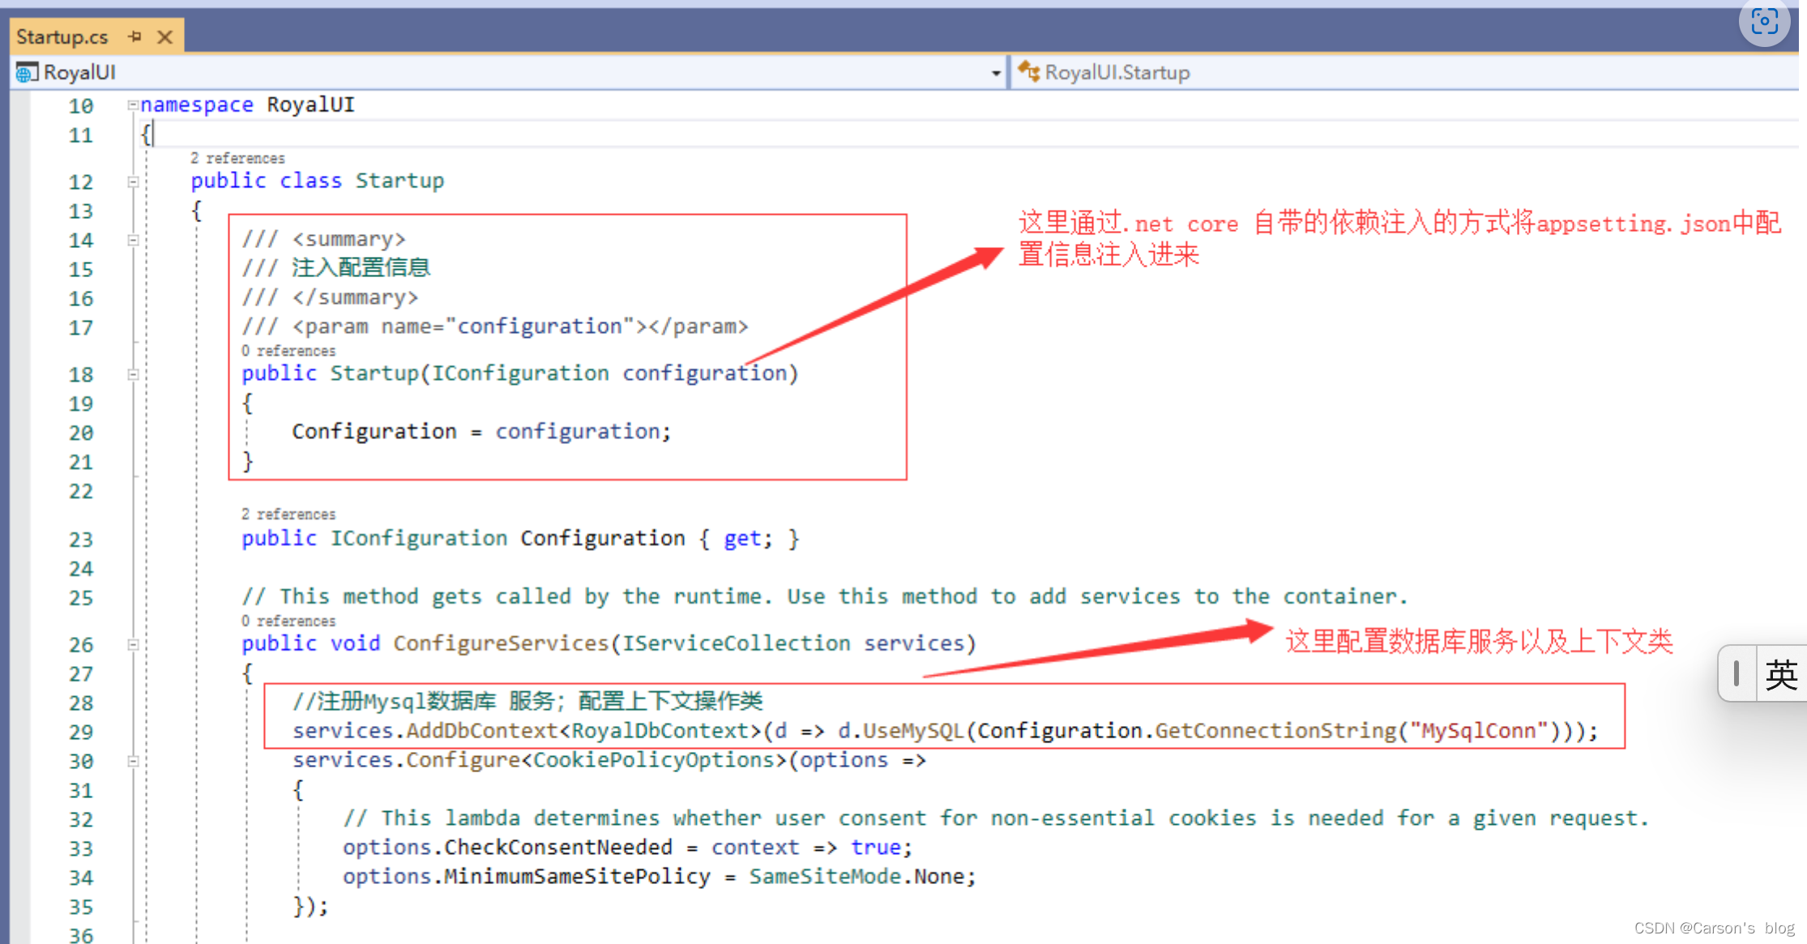Click IServiceCollection parameter type
Image resolution: width=1807 pixels, height=944 pixels.
(x=736, y=643)
